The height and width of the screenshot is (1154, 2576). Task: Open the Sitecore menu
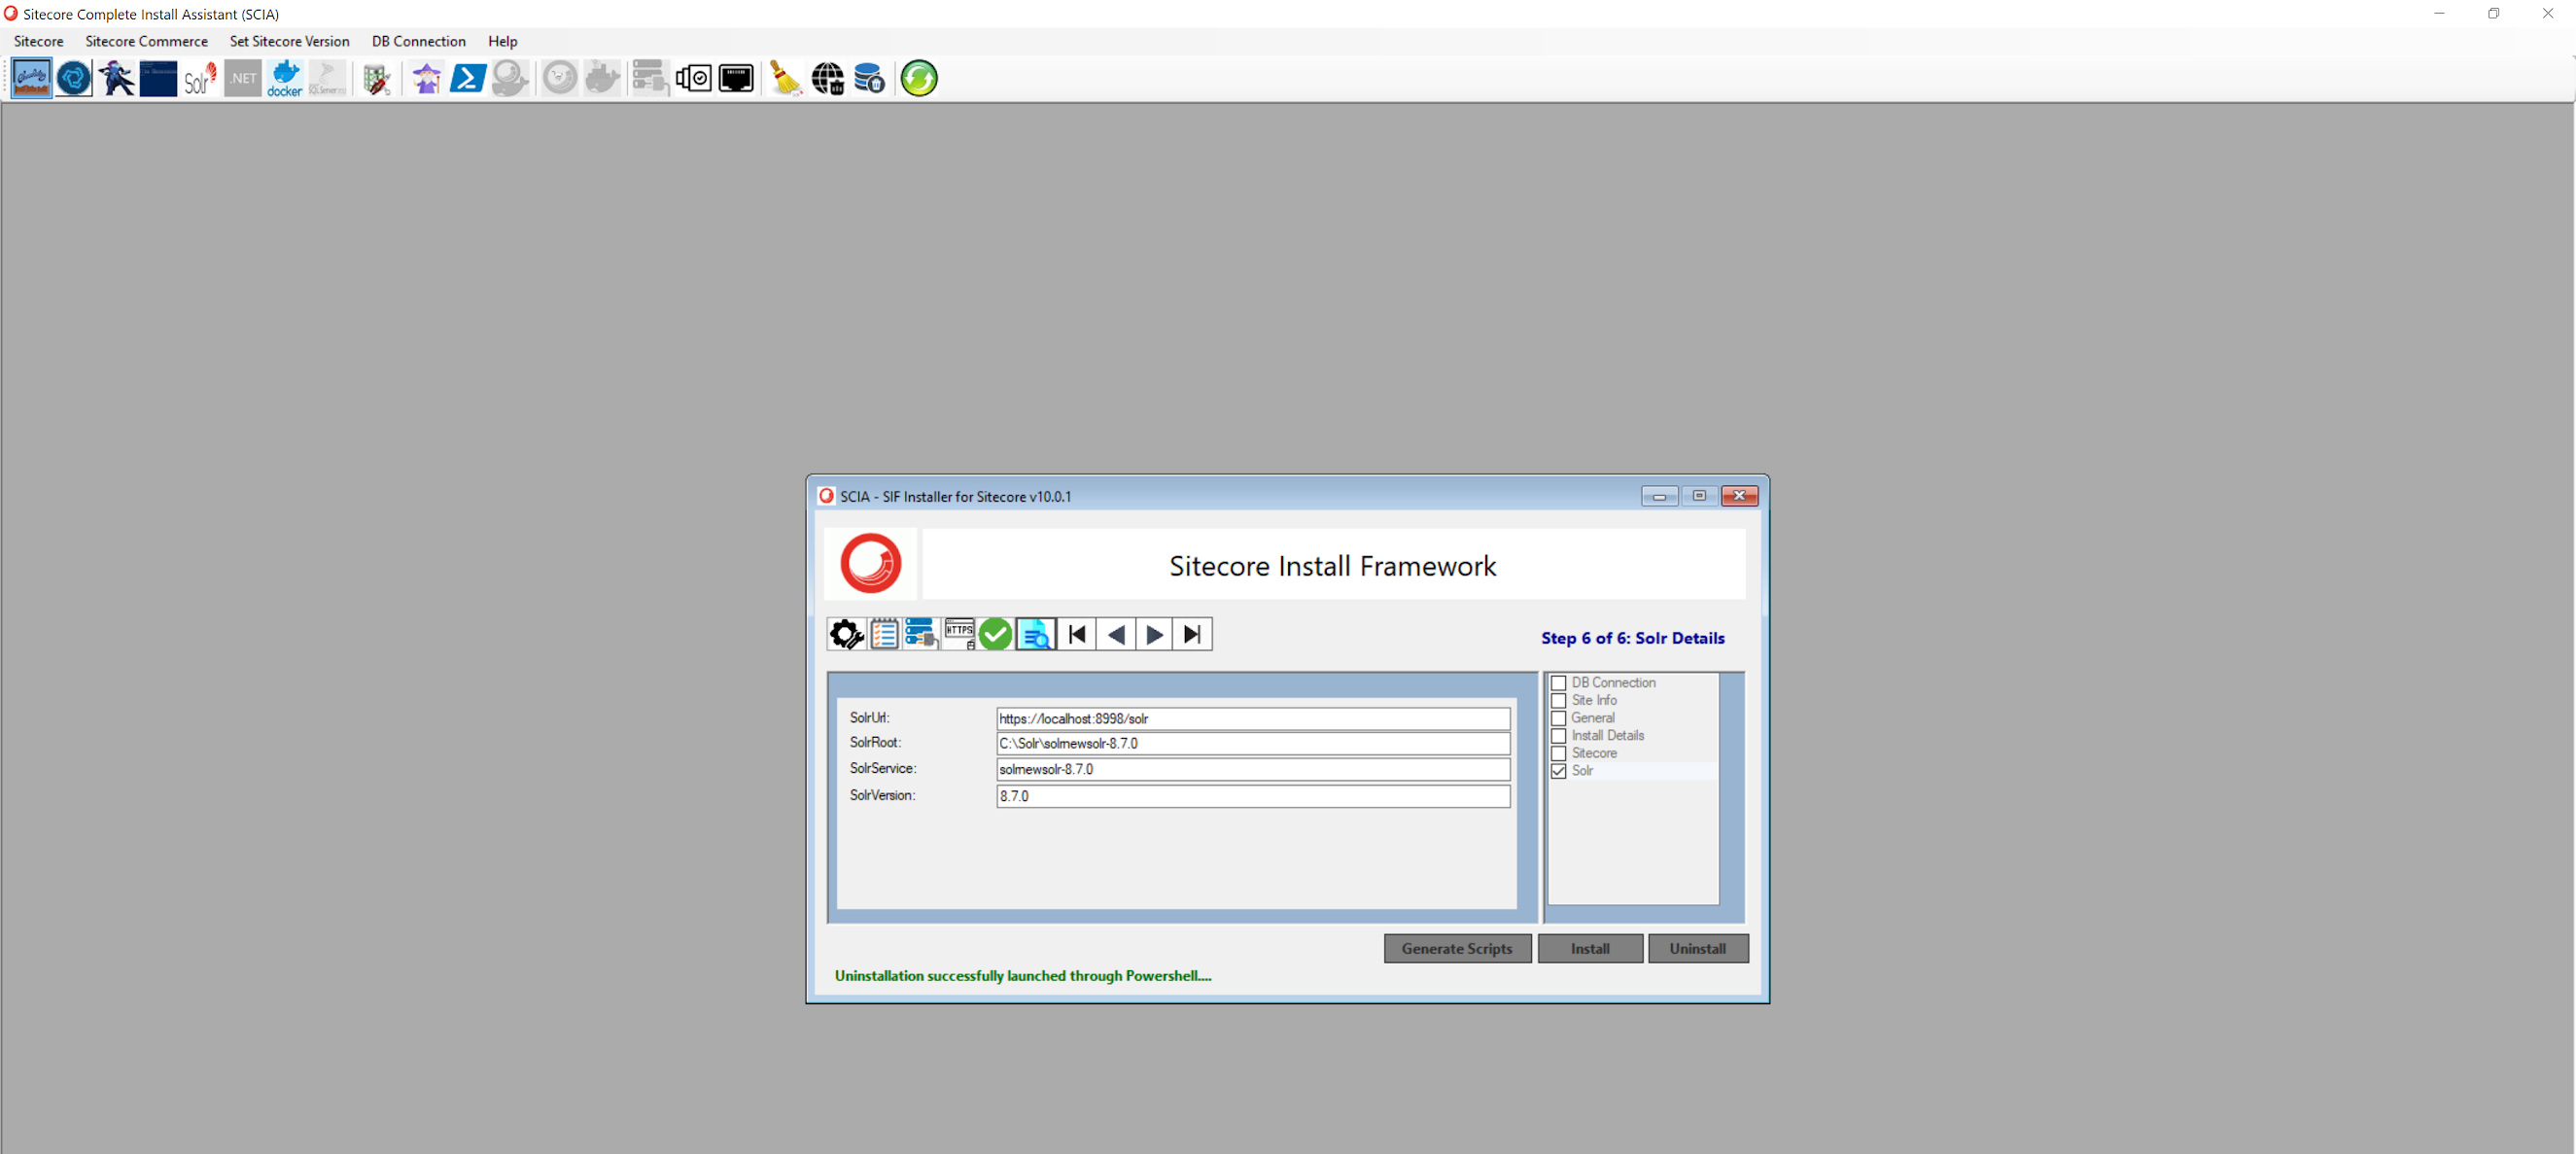click(39, 41)
